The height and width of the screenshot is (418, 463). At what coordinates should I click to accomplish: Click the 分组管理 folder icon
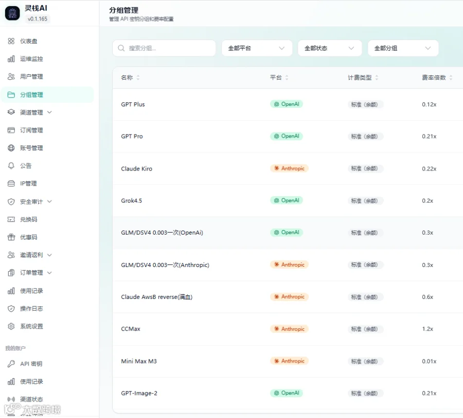[11, 94]
